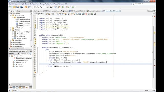Viewport: 164px width, 92px height.
Task: Click the Build Project hammer icon
Action: point(56,7)
